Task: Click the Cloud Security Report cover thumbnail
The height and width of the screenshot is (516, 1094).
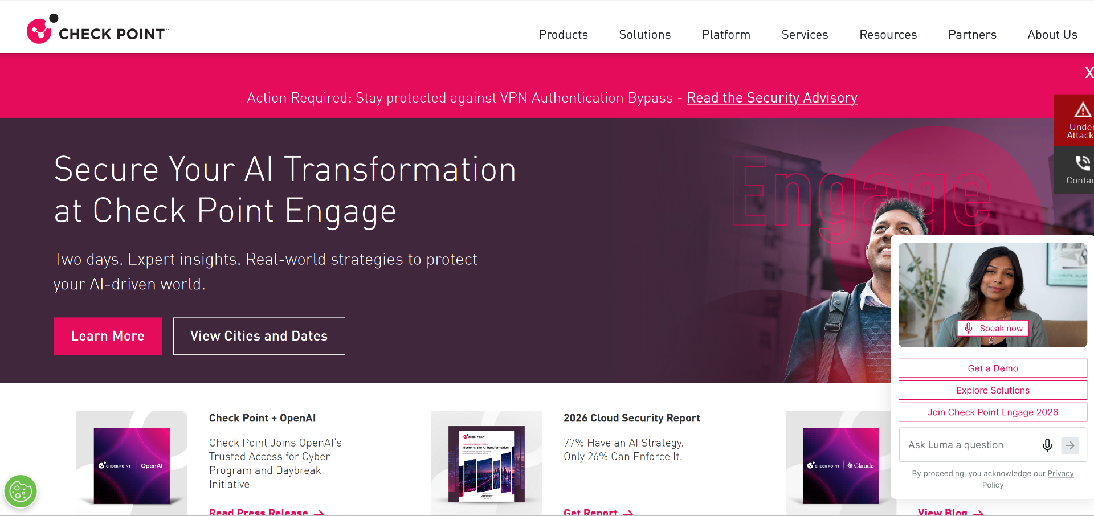Action: (487, 464)
